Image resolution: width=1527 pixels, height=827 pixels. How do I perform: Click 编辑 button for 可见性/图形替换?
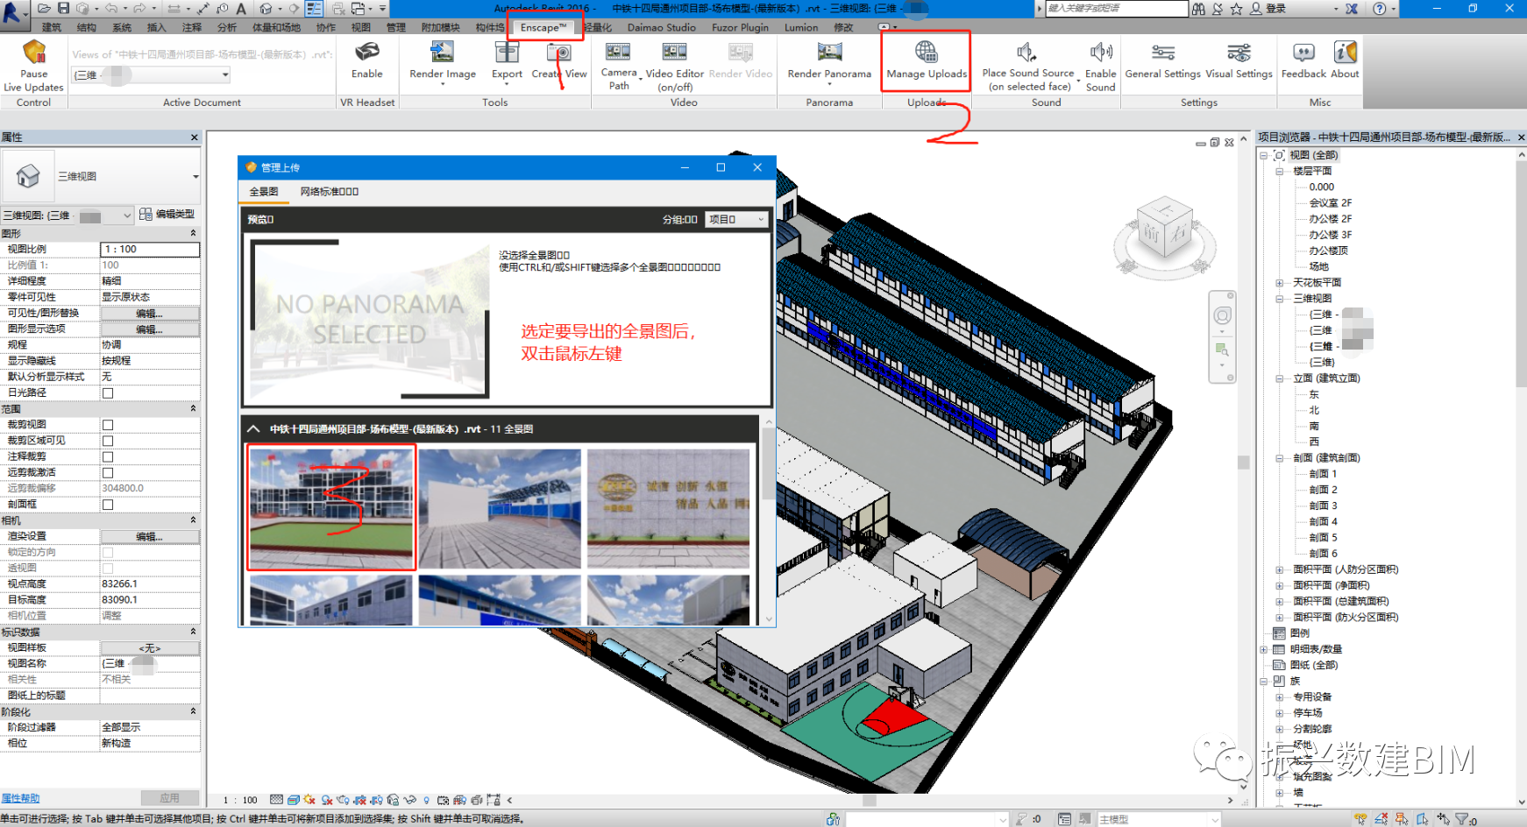click(150, 314)
